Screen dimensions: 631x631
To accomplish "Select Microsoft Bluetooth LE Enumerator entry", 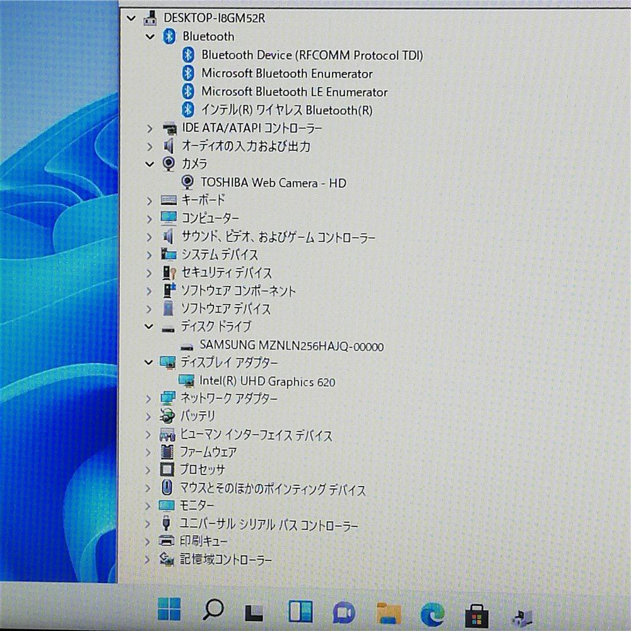I will [295, 91].
